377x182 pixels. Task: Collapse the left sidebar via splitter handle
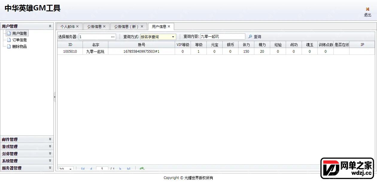[54, 97]
